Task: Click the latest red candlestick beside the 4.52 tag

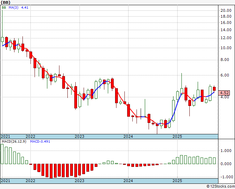Action: point(214,89)
